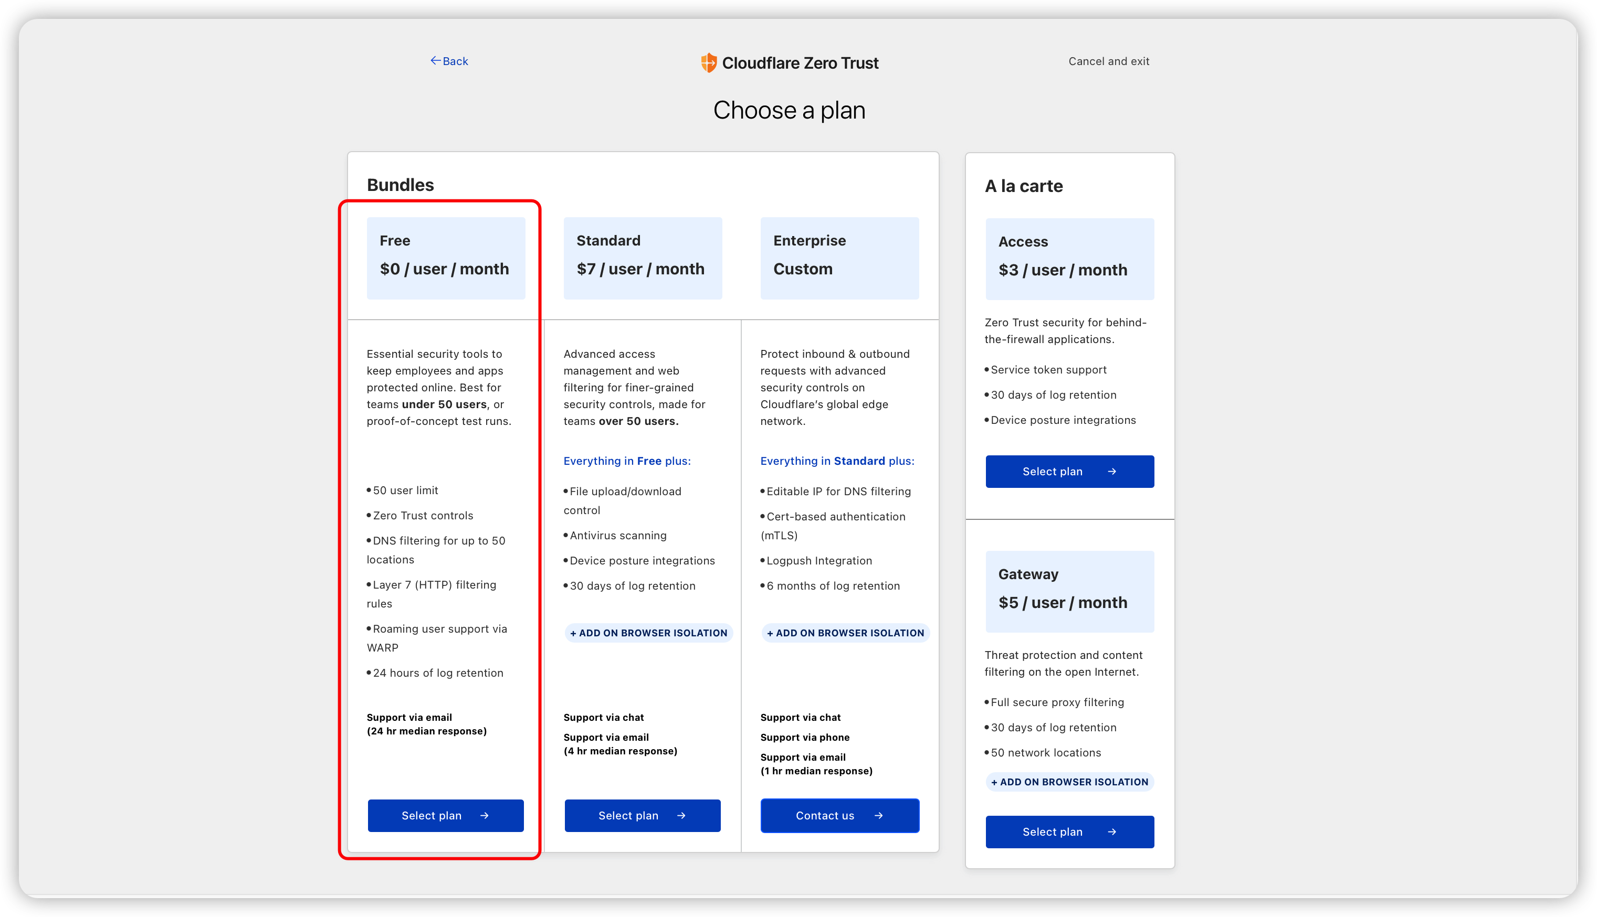Select the Standard $7 plan
This screenshot has width=1597, height=917.
click(x=642, y=816)
